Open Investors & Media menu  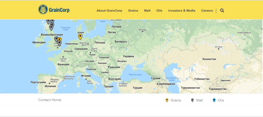[x=182, y=10]
